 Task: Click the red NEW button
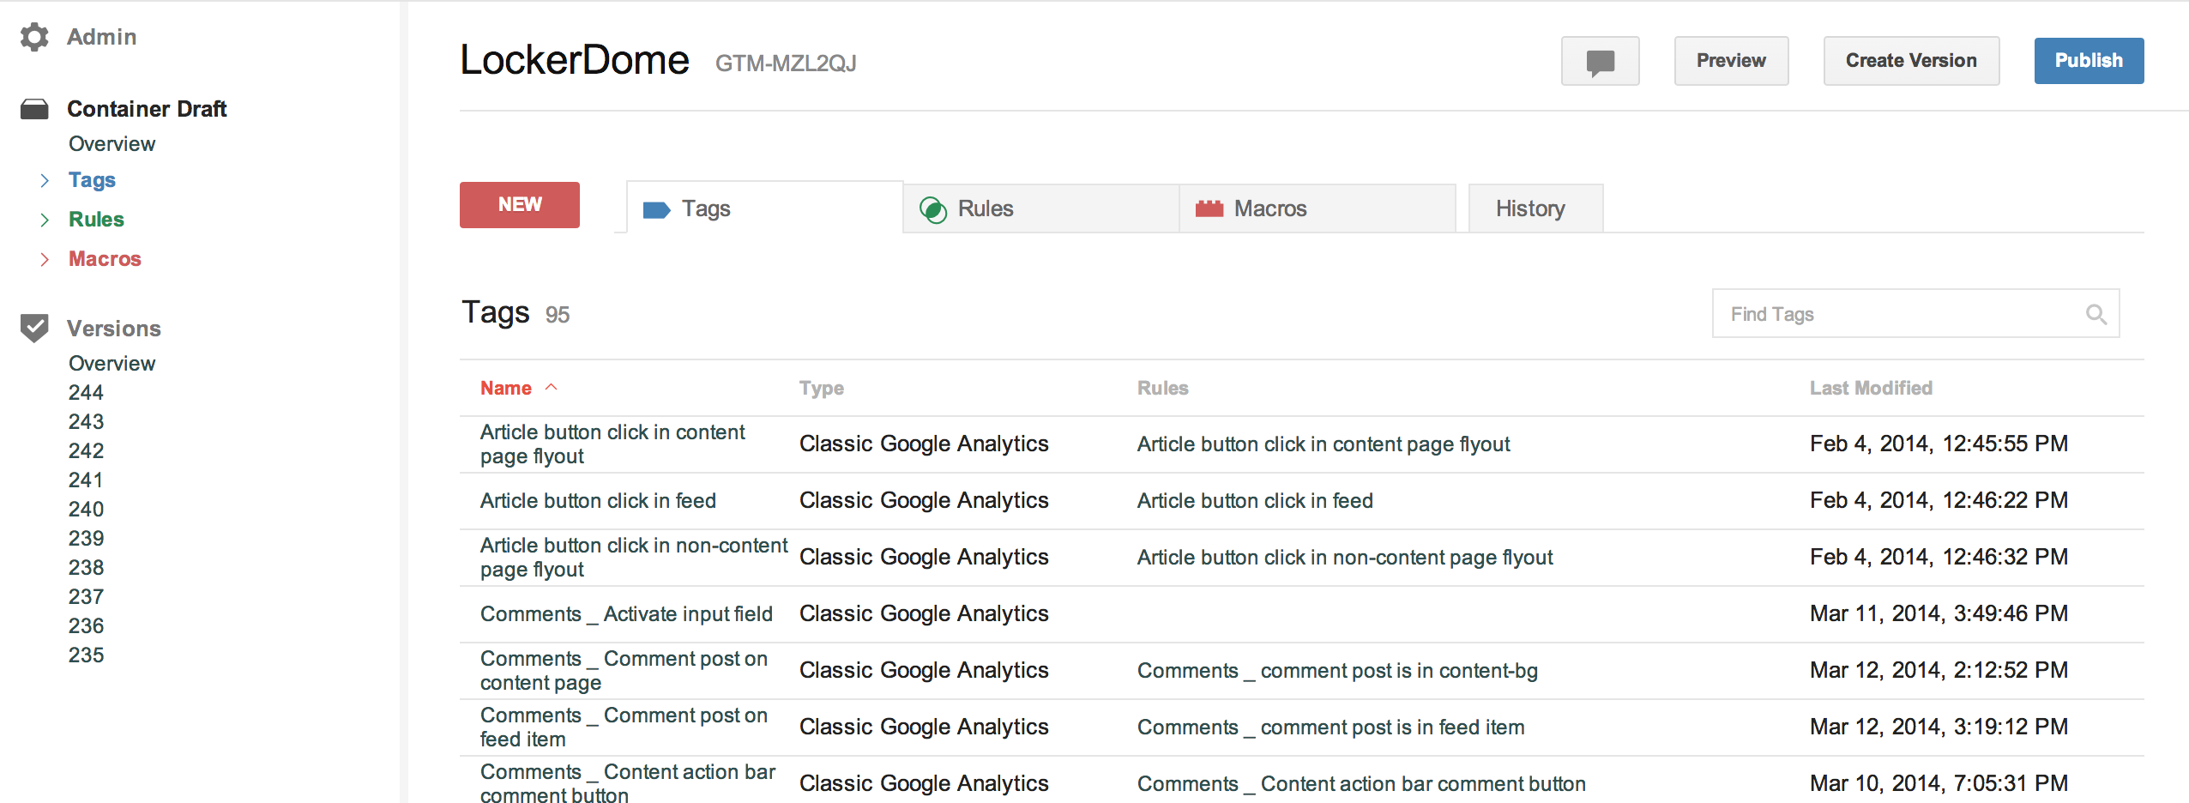pyautogui.click(x=520, y=205)
